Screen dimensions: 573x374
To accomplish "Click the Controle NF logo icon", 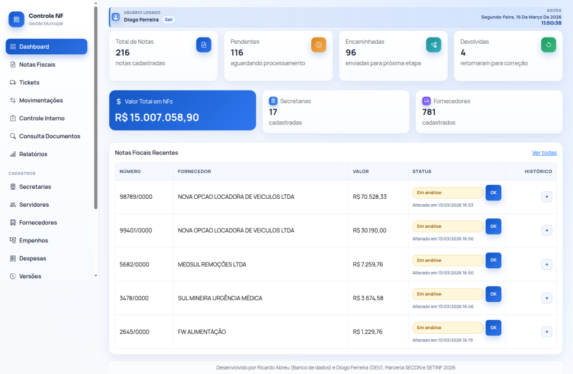I will click(16, 19).
